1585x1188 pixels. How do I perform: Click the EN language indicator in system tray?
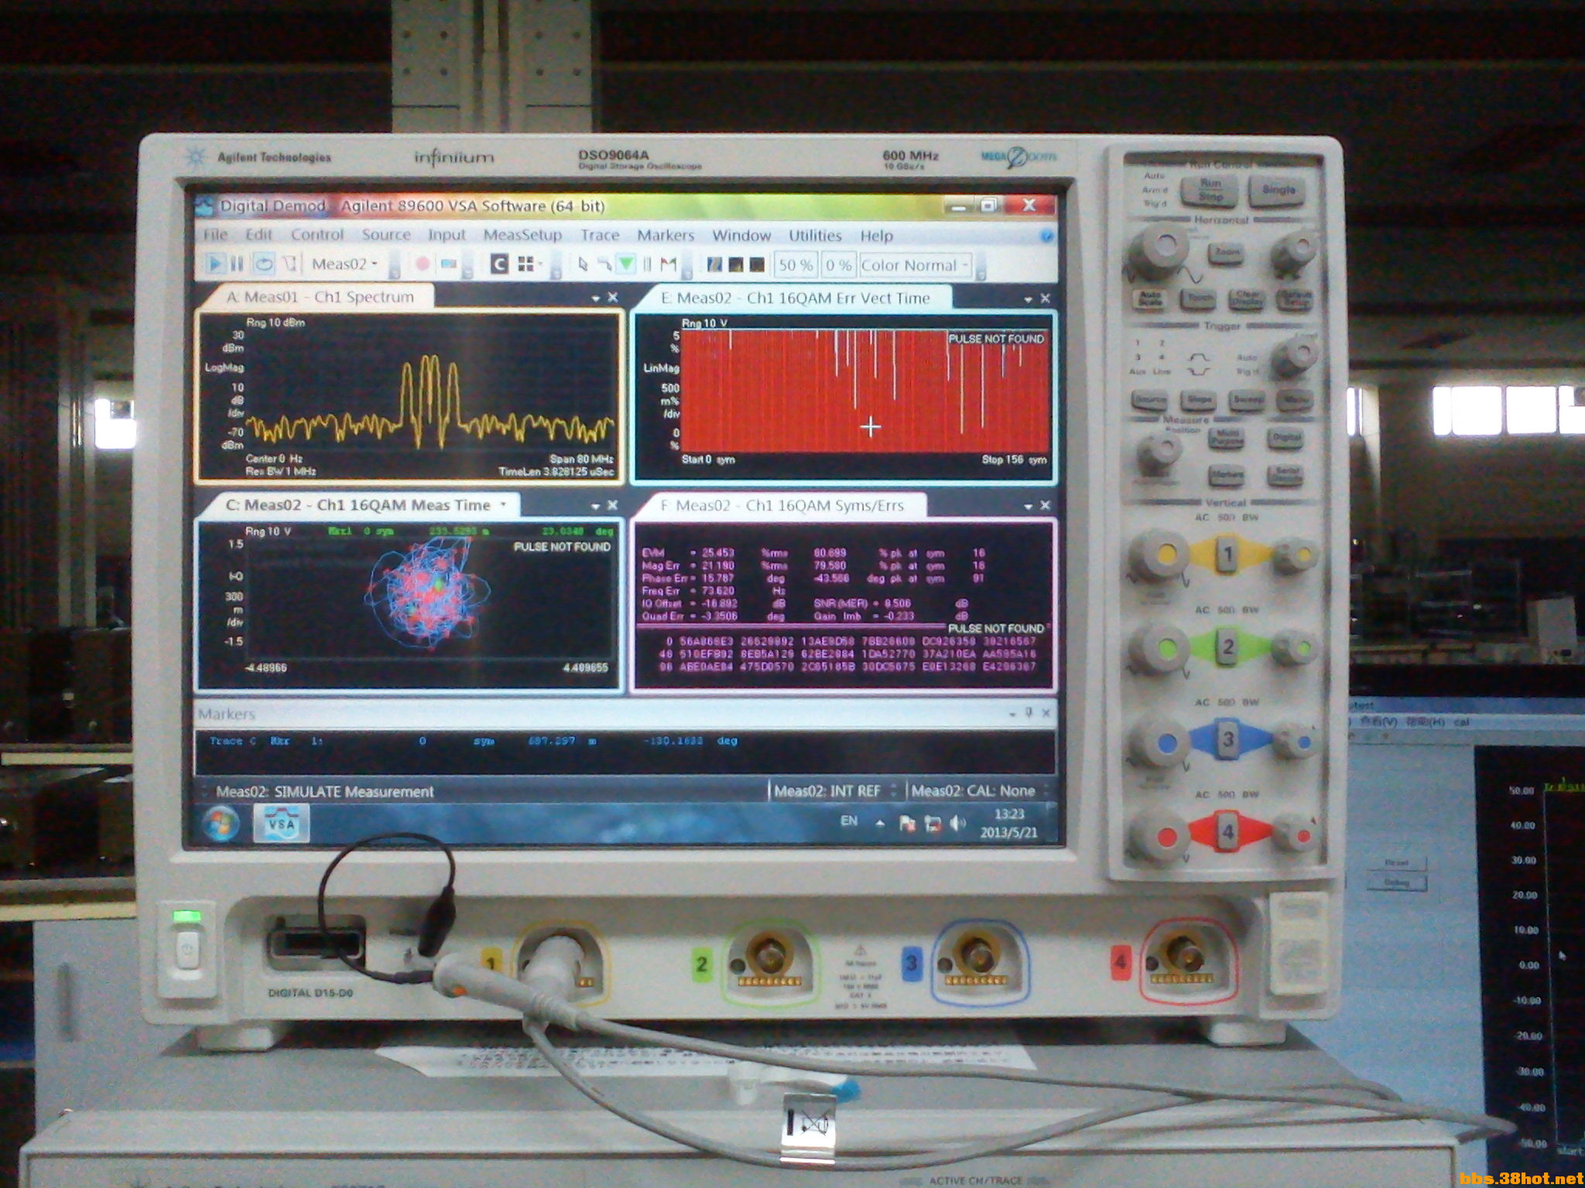[849, 821]
